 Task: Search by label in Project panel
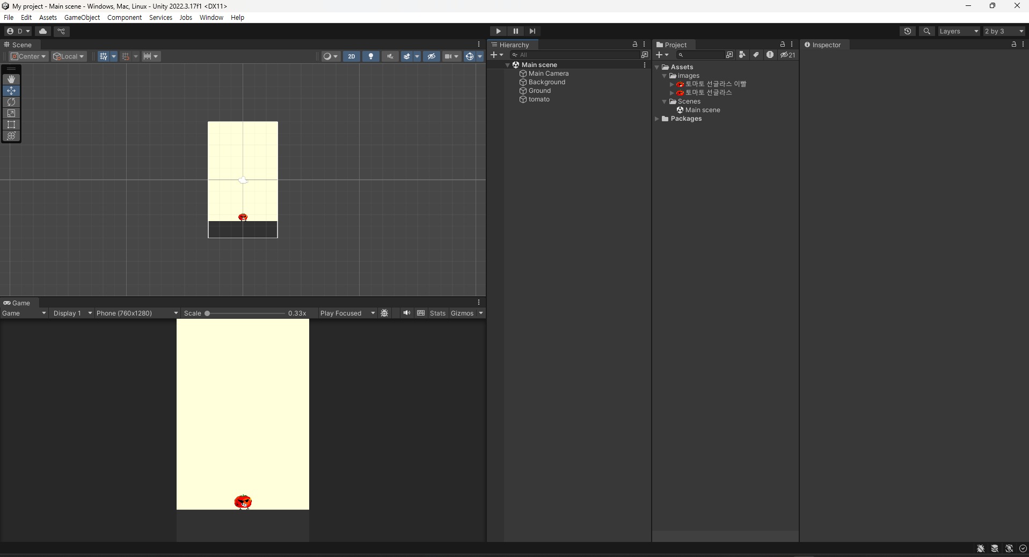tap(756, 55)
